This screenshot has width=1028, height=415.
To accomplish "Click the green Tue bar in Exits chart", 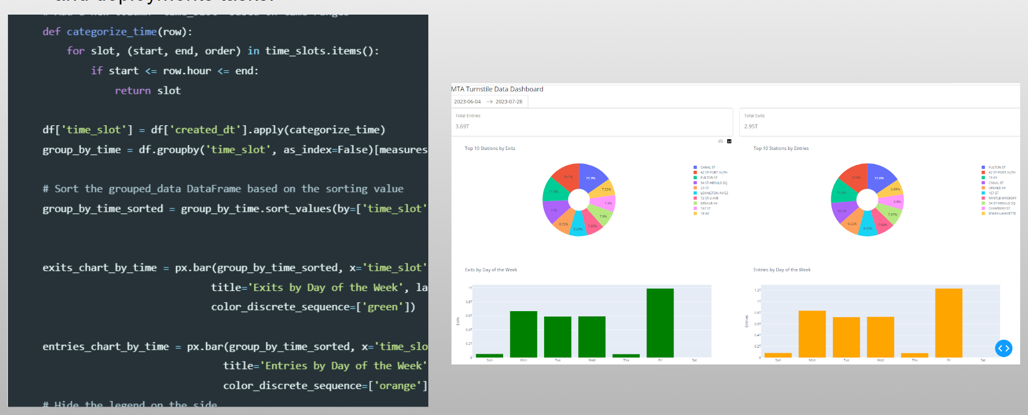I will point(558,337).
